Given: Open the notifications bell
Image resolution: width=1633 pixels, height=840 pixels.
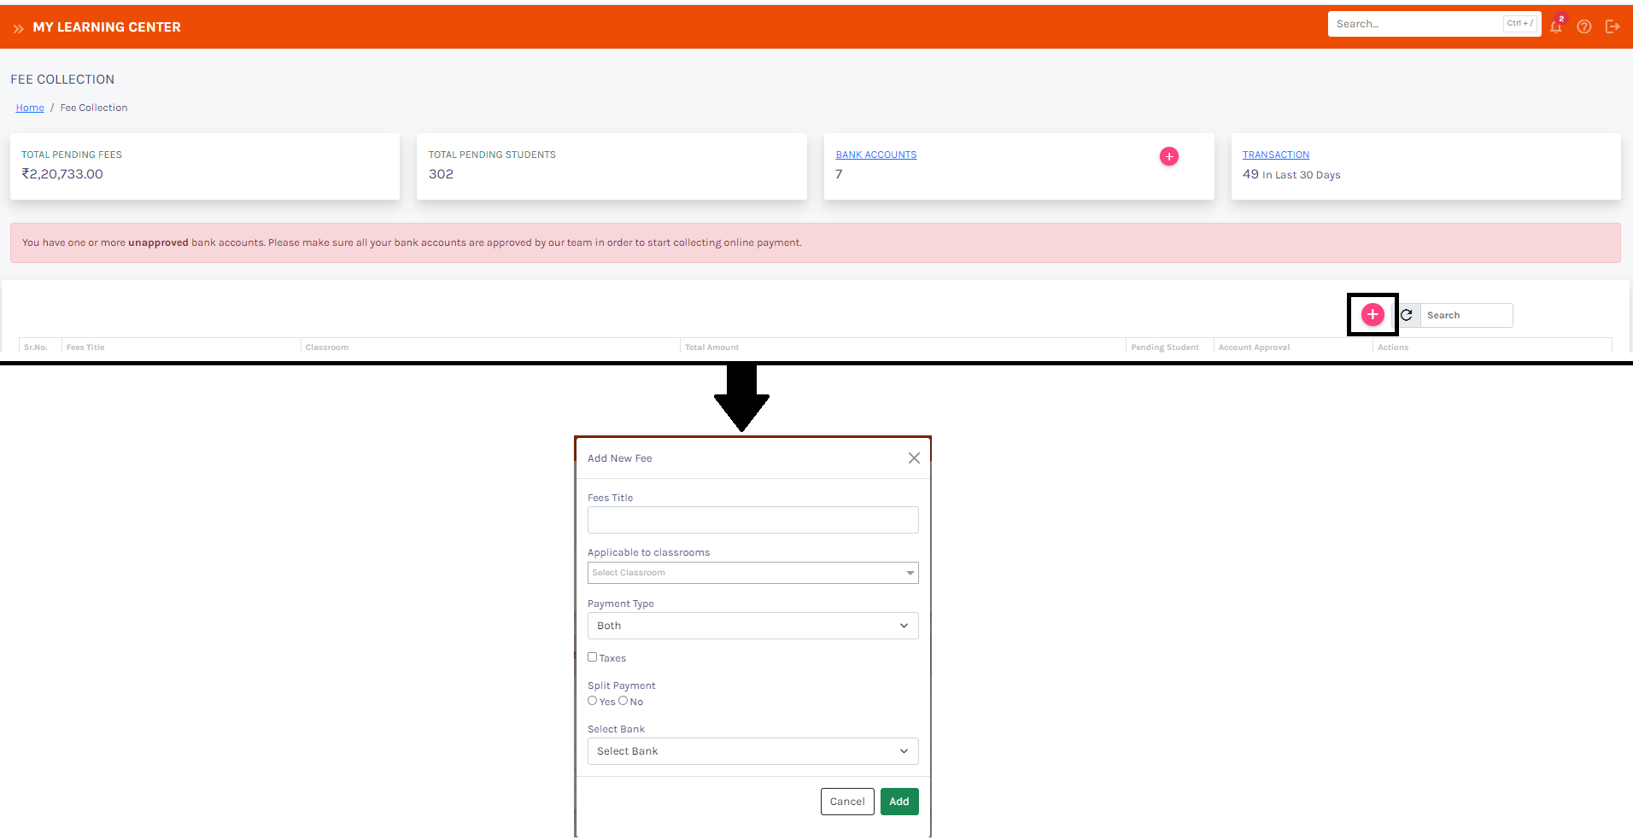Looking at the screenshot, I should click(1555, 26).
